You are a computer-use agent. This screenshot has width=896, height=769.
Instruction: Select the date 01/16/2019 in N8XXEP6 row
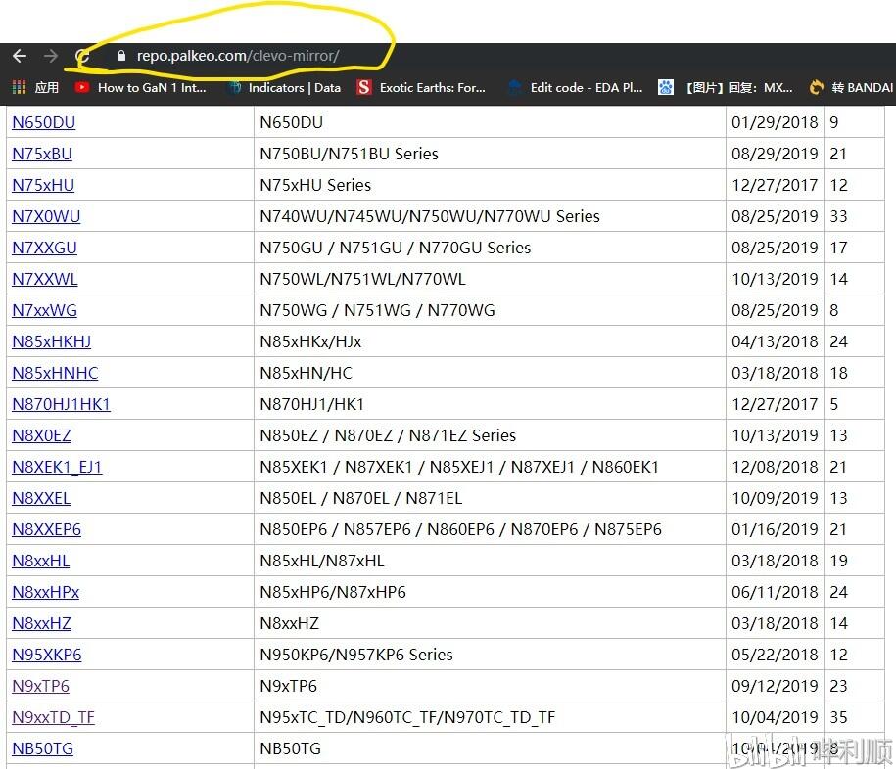[x=775, y=530]
